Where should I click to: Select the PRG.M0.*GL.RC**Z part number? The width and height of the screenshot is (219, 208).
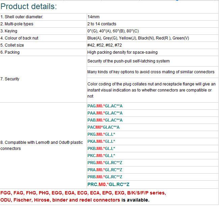point(105,163)
